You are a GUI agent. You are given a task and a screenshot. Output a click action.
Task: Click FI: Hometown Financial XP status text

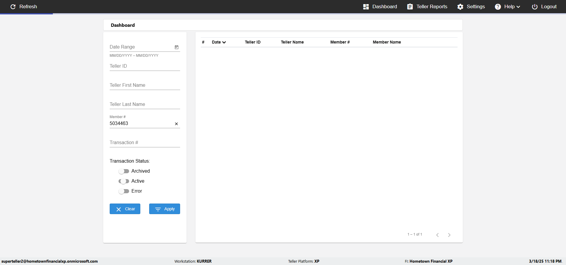[429, 261]
